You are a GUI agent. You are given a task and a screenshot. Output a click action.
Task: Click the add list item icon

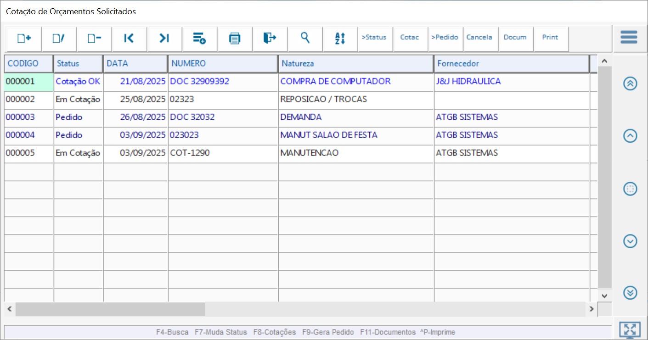199,39
